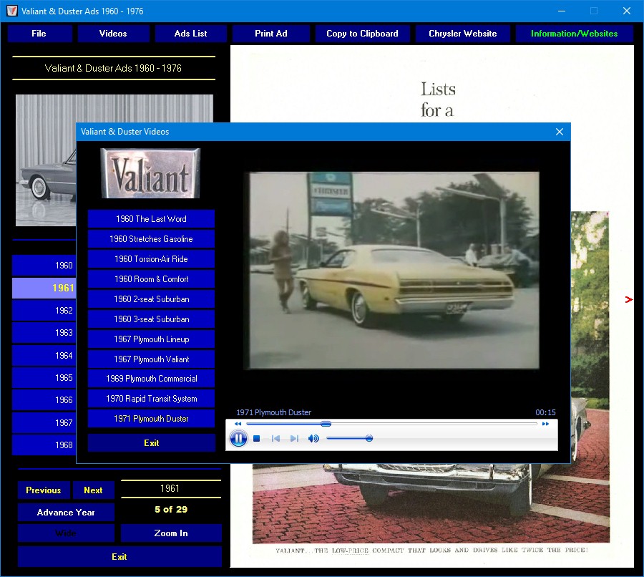Click the Valiant badge logo image

point(150,173)
